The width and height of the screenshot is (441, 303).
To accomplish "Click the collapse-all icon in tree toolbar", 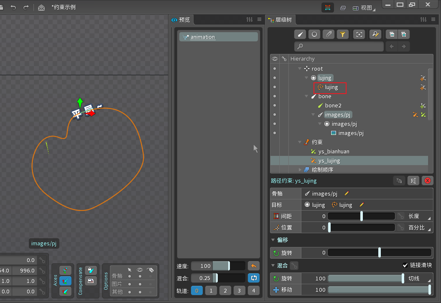I will pos(392,34).
